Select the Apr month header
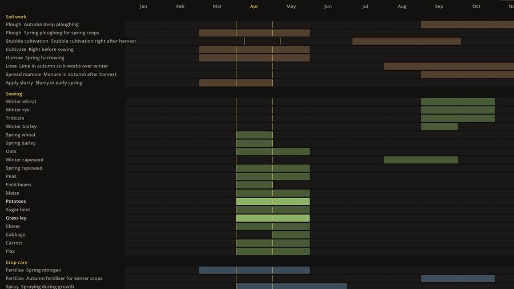Viewport: 514px width, 289px height. 254,6
